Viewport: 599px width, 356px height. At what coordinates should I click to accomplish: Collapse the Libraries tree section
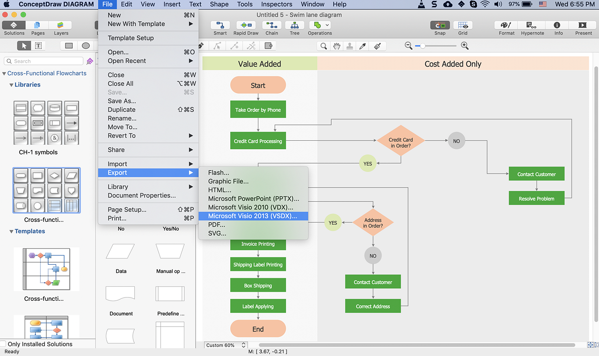tap(11, 85)
